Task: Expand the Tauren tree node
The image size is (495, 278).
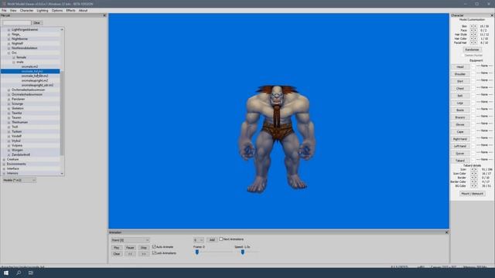Action: 9,117
